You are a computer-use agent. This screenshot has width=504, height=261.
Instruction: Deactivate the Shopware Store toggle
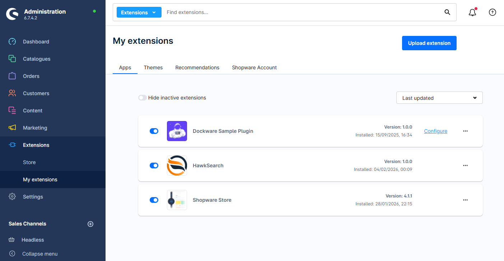154,200
